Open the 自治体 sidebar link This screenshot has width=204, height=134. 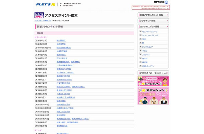[x=145, y=59]
